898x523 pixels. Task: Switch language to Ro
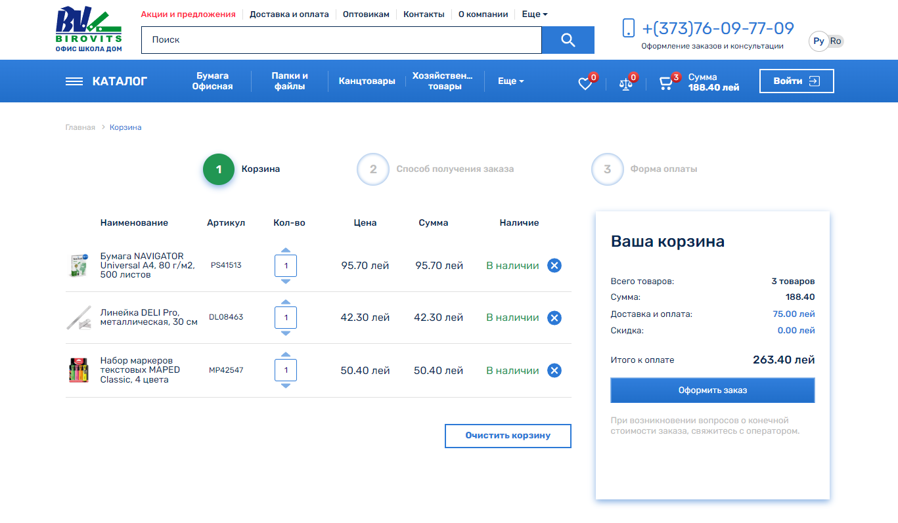pos(836,41)
